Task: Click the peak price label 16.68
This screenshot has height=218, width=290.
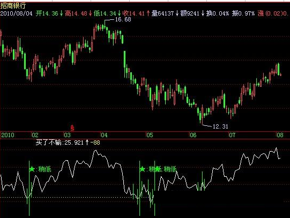Action: pyautogui.click(x=123, y=19)
